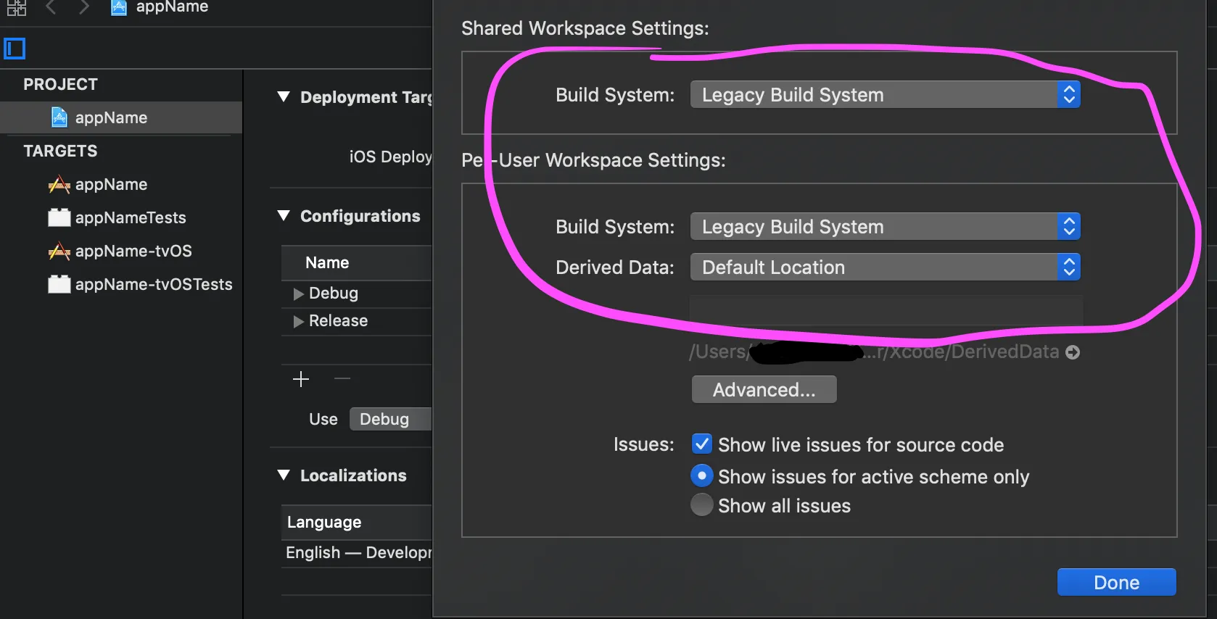Click the Done button

pos(1116,583)
